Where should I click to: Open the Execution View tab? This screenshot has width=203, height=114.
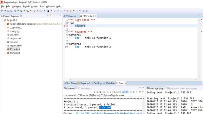pyautogui.click(x=175, y=89)
